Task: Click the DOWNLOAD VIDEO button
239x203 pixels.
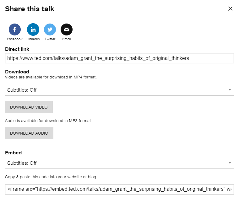Action: (x=29, y=107)
